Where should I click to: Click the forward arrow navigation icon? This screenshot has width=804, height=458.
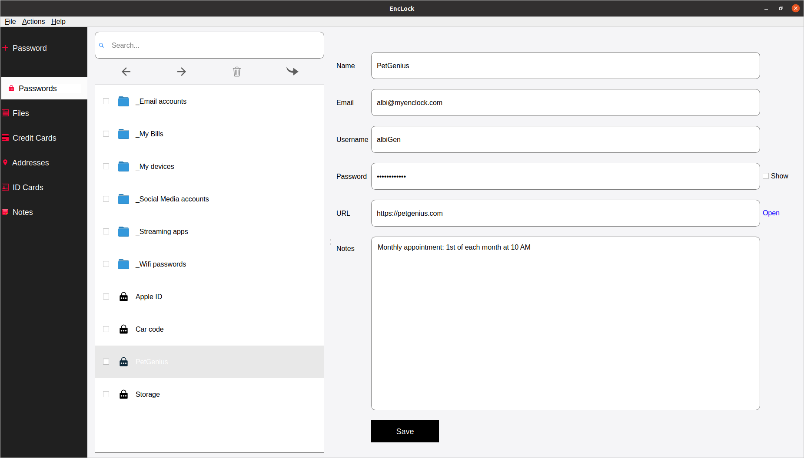[182, 72]
